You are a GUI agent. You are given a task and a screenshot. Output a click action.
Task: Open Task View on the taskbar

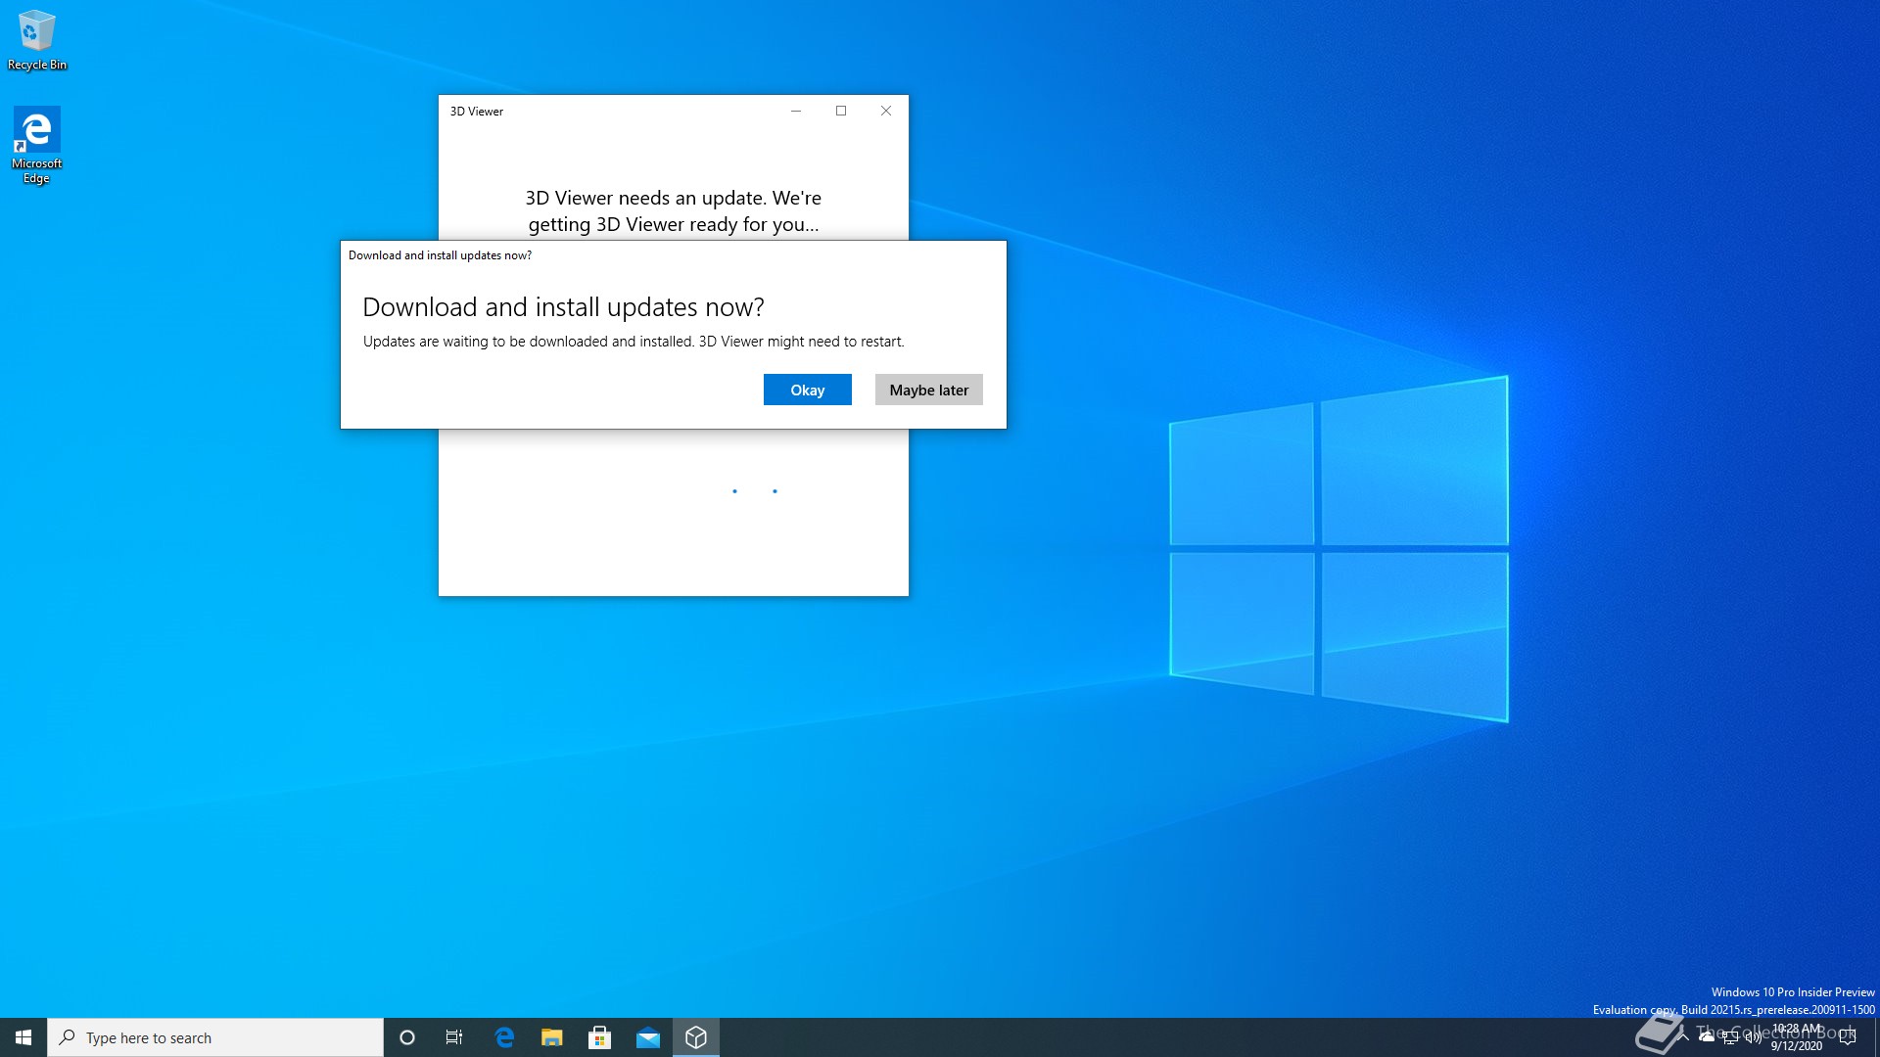[454, 1037]
